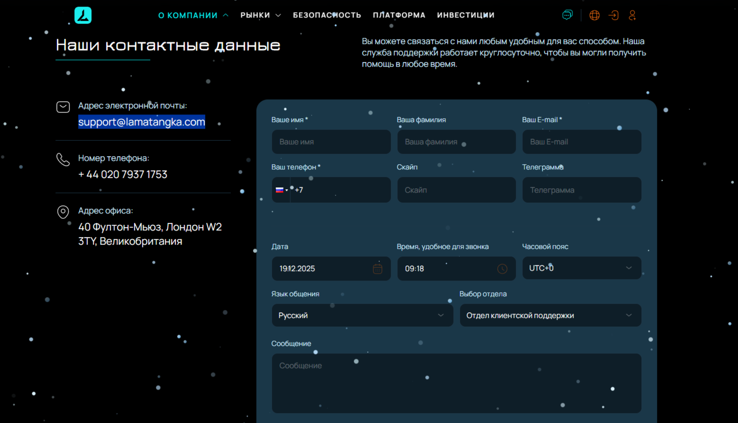Click the globe language icon

tap(594, 15)
